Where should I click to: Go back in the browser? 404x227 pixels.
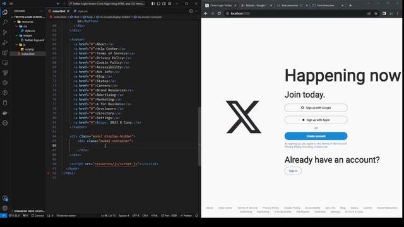pyautogui.click(x=206, y=13)
